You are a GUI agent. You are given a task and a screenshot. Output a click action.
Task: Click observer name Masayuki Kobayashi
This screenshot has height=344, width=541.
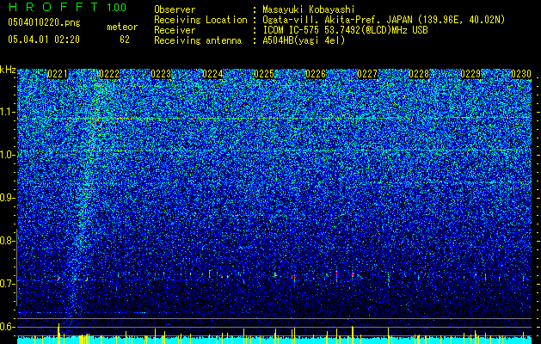309,9
